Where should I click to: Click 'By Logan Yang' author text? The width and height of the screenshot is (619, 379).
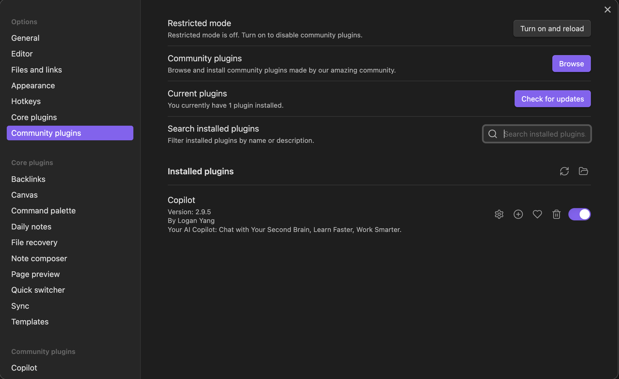[191, 221]
